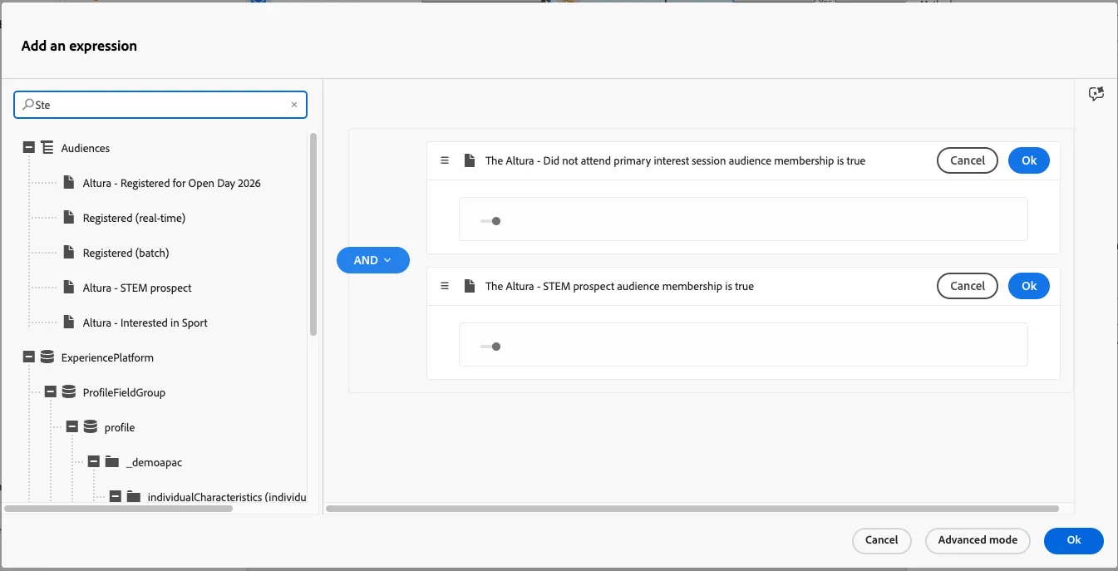Select Altura - Registered for Open Day 2026

[172, 183]
